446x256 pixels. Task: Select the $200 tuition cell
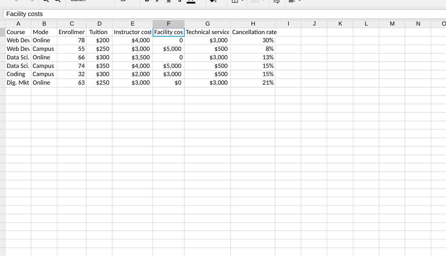99,40
